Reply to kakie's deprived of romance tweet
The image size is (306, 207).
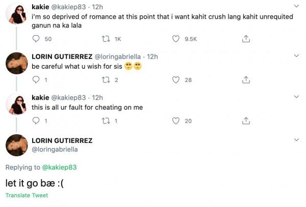coord(36,39)
